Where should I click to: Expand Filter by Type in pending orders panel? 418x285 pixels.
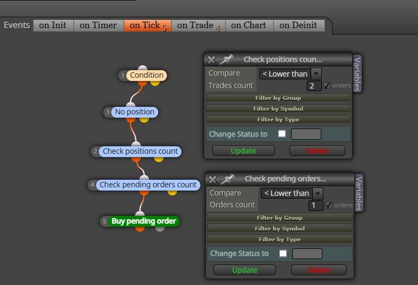click(280, 240)
